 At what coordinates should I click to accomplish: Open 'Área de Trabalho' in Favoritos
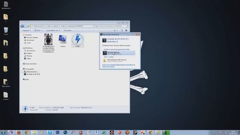click(x=32, y=37)
